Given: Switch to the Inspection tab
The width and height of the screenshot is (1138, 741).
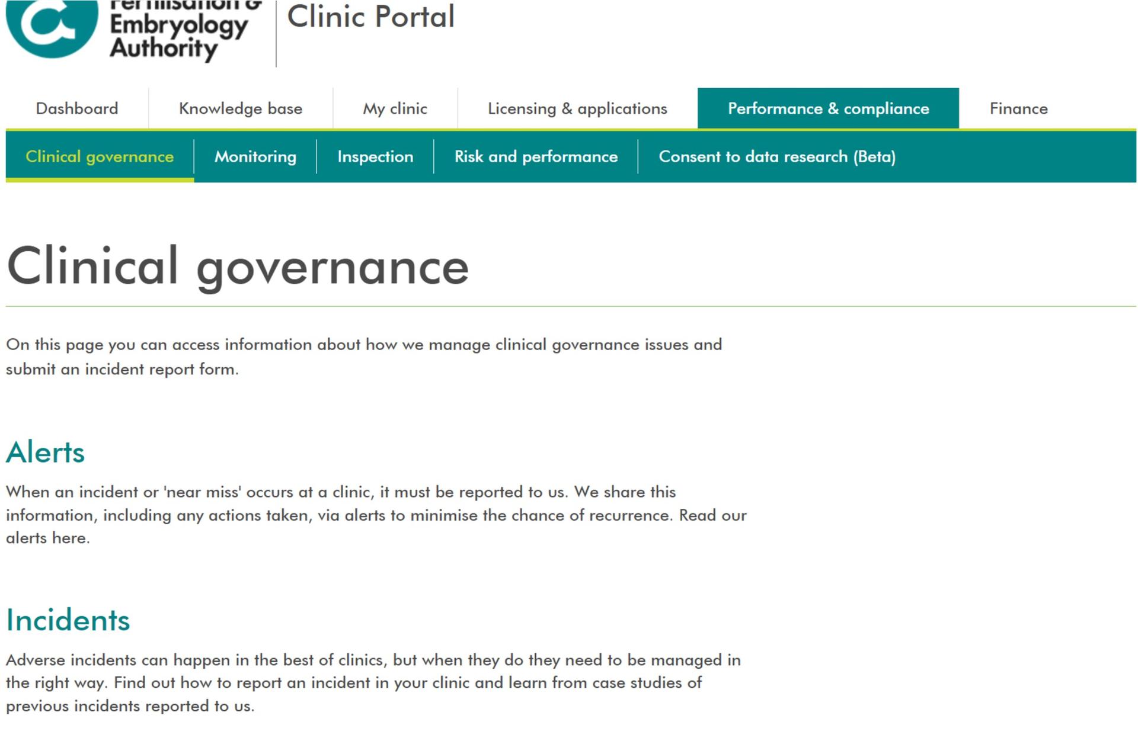Looking at the screenshot, I should [x=375, y=157].
